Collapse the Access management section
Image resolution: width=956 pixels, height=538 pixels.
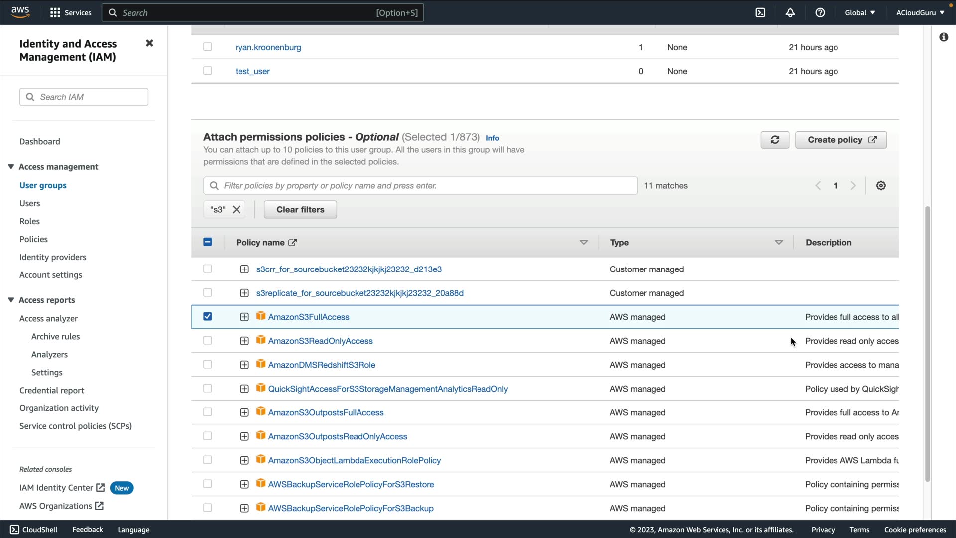[x=11, y=167]
